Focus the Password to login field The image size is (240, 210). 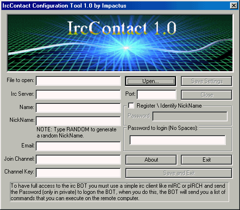(178, 140)
